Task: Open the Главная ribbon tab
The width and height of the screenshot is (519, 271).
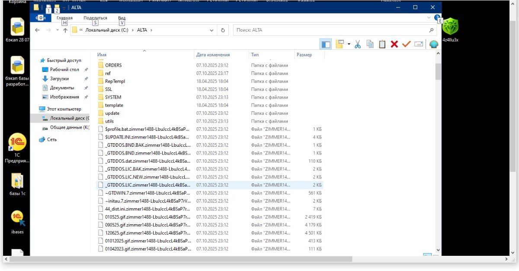Action: pos(64,18)
